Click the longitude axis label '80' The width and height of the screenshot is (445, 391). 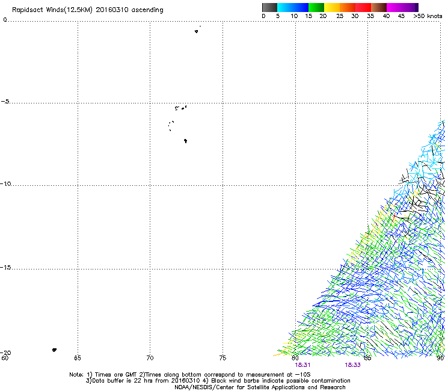[x=295, y=358]
